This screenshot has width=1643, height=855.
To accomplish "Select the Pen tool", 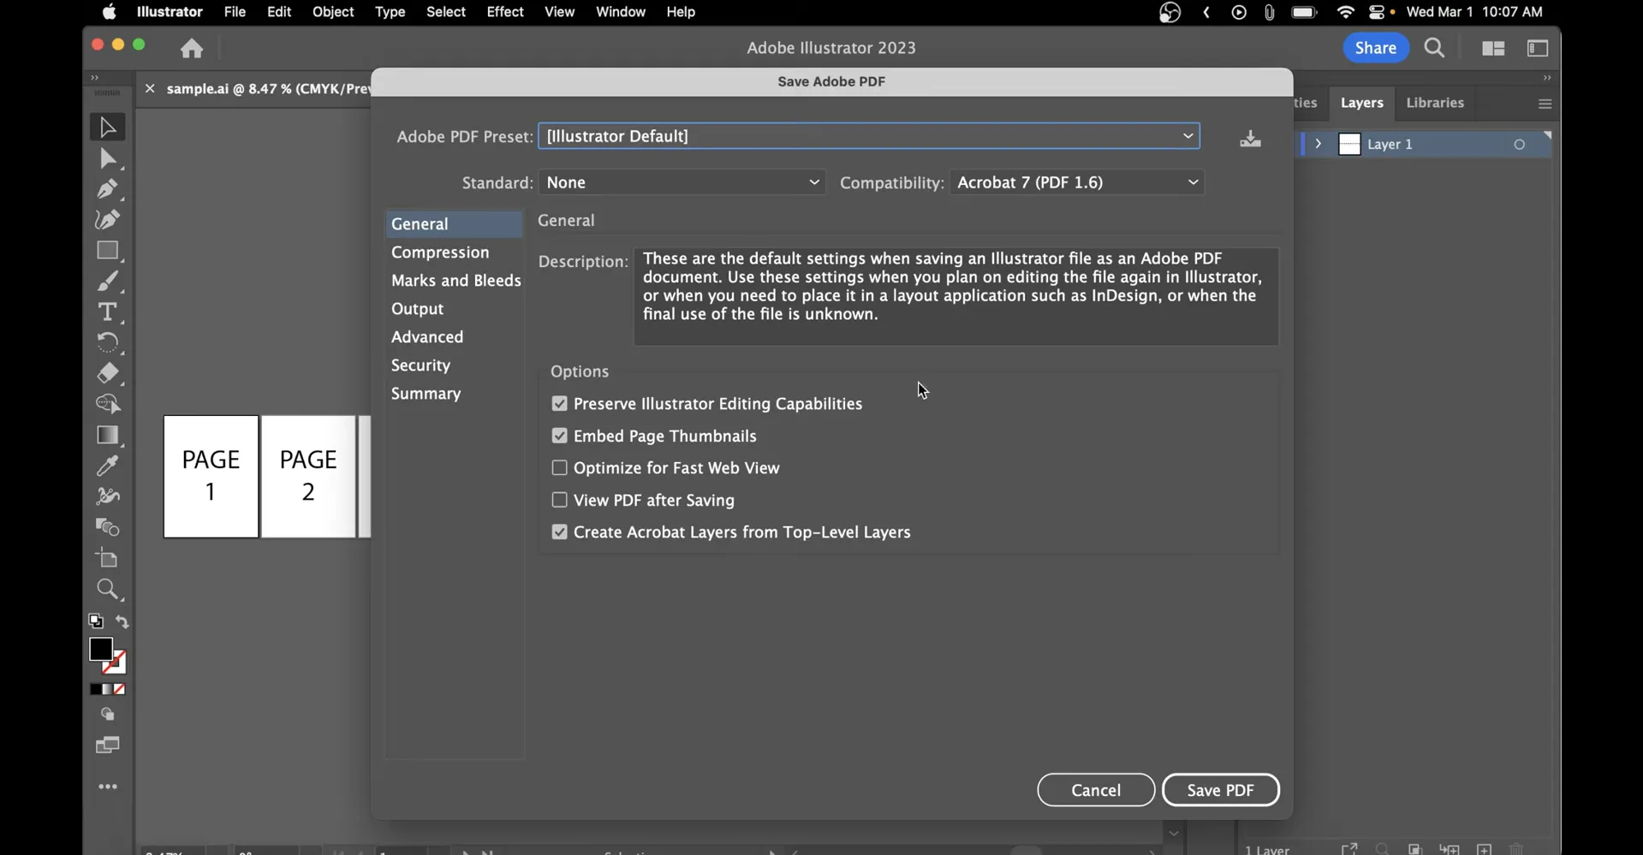I will (x=107, y=189).
